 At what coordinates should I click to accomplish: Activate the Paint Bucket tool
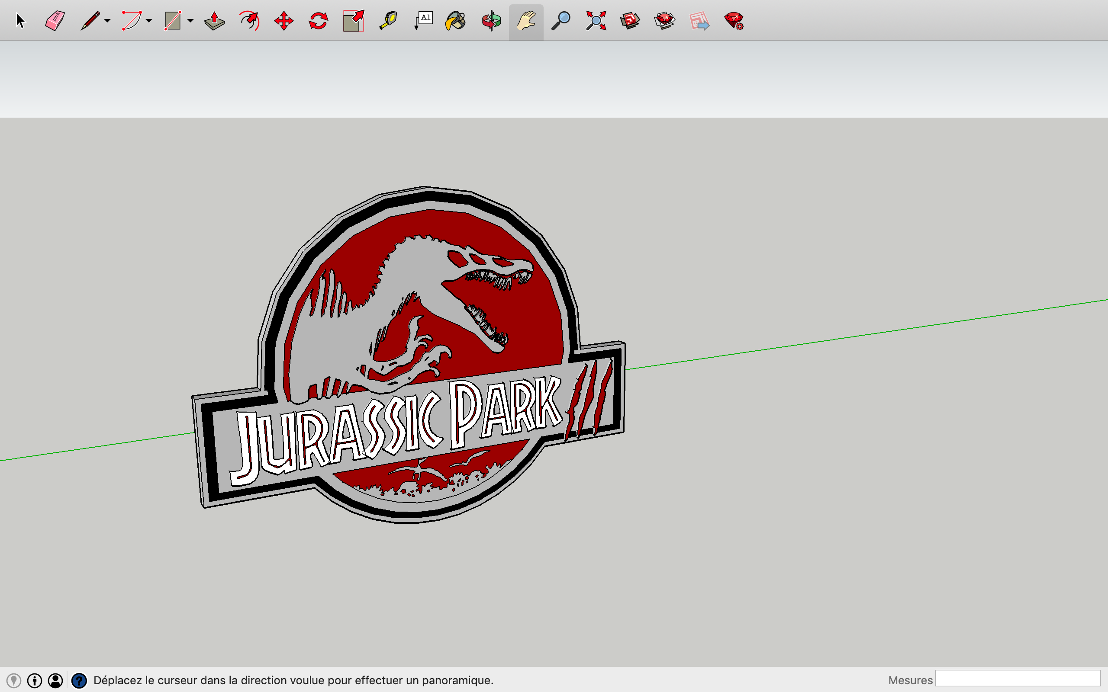[456, 21]
